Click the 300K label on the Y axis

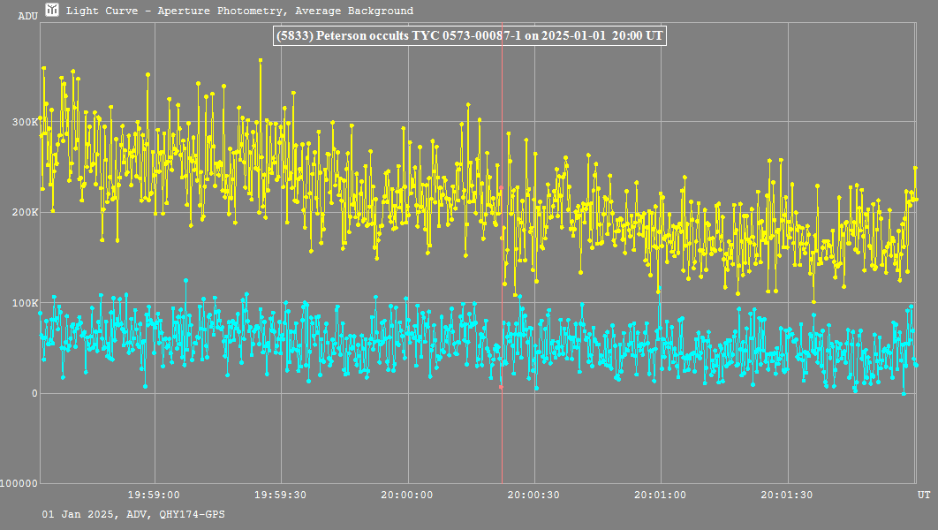click(25, 121)
